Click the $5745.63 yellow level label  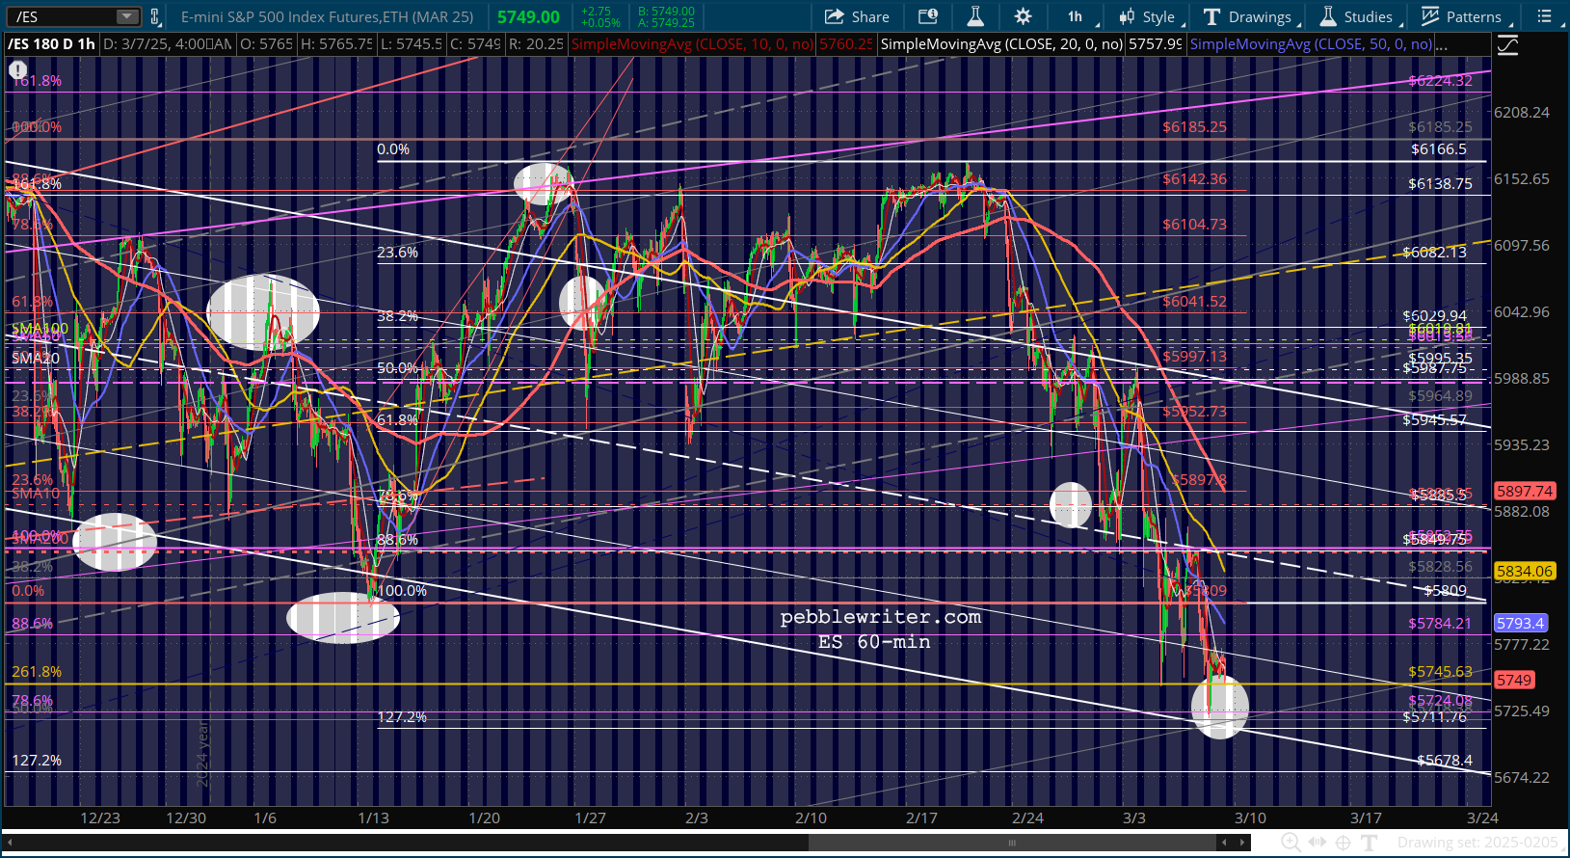tap(1441, 672)
